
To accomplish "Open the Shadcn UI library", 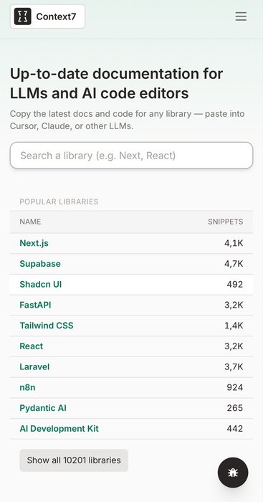I will tap(41, 284).
